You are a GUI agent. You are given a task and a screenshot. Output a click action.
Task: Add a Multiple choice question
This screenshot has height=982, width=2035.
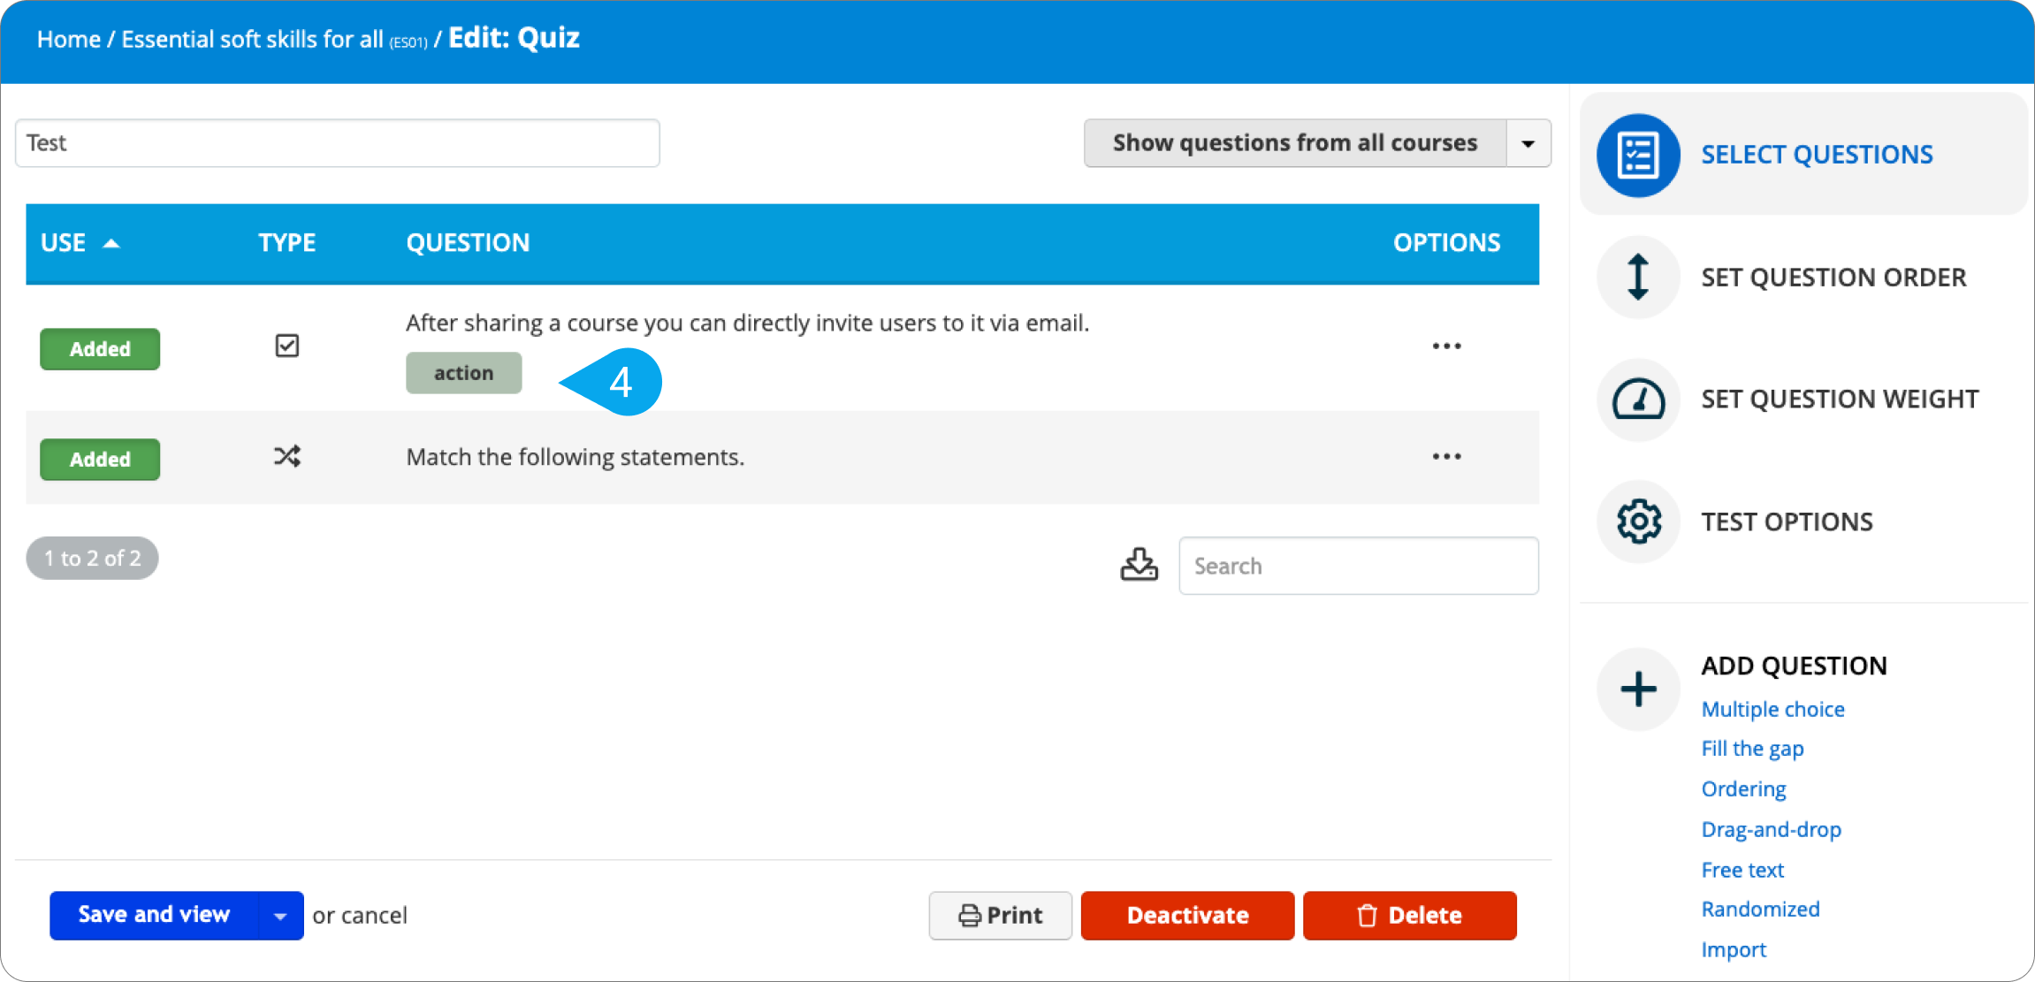[x=1772, y=708]
